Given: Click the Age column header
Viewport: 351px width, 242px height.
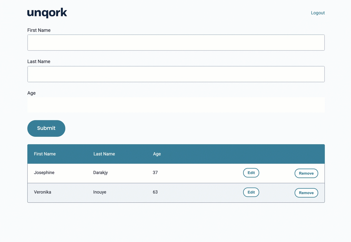Looking at the screenshot, I should click(x=157, y=154).
